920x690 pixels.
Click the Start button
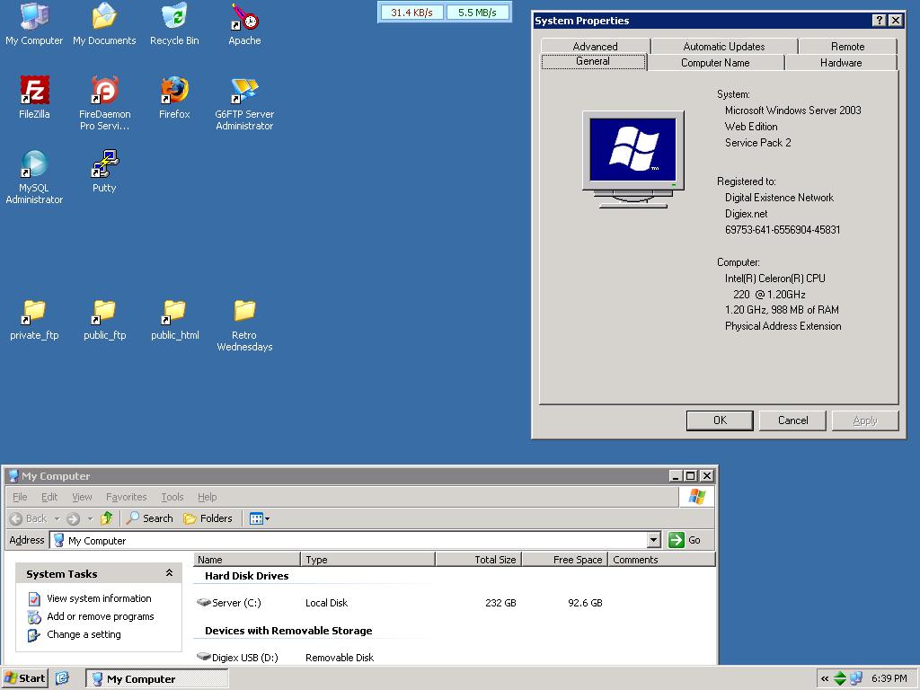coord(24,678)
